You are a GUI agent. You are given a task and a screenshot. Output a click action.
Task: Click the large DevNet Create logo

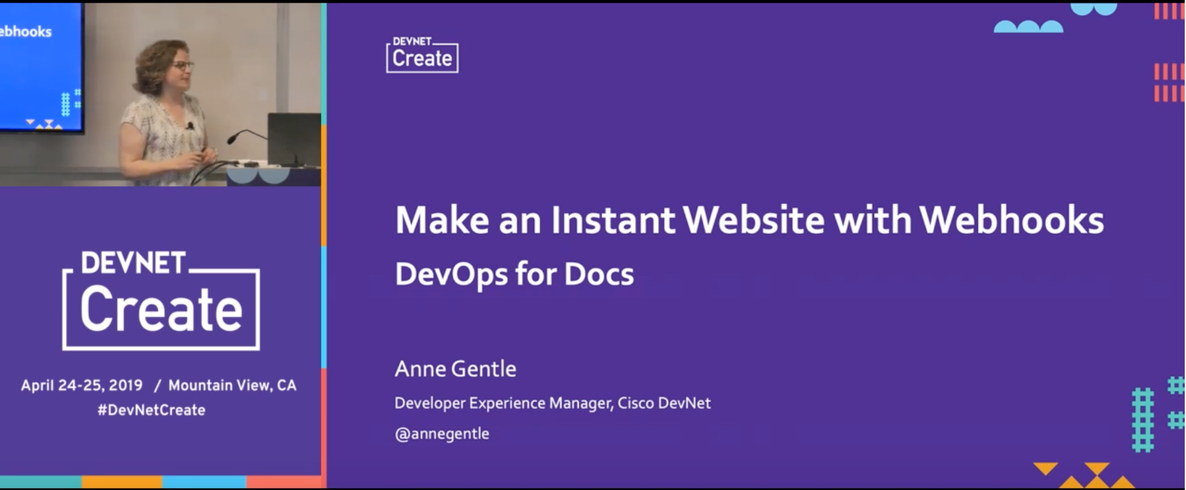click(x=161, y=301)
